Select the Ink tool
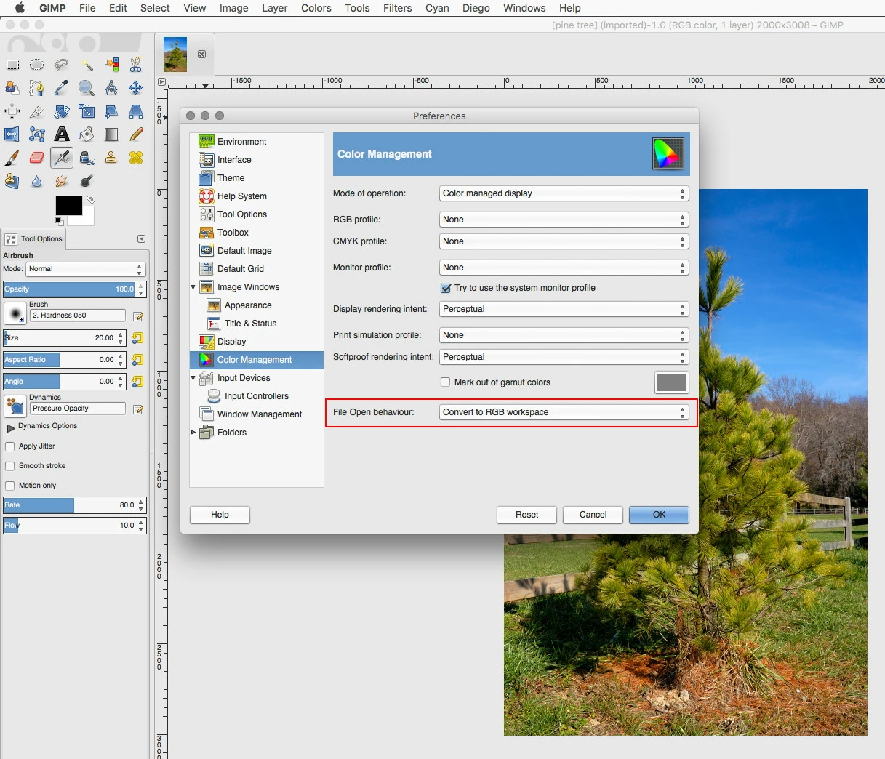This screenshot has height=759, width=885. click(87, 158)
